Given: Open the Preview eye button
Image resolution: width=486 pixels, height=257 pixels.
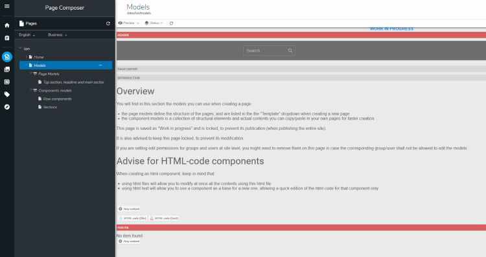Looking at the screenshot, I should [126, 23].
